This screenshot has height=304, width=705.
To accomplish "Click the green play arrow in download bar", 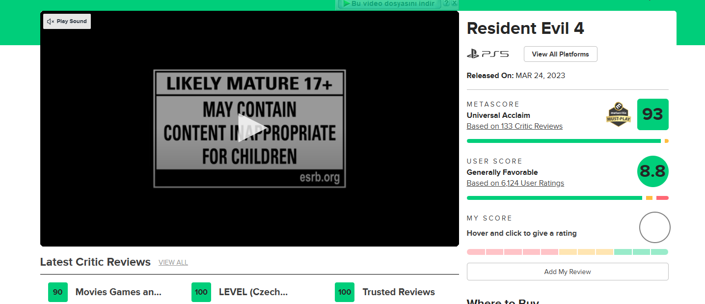I will click(x=346, y=3).
